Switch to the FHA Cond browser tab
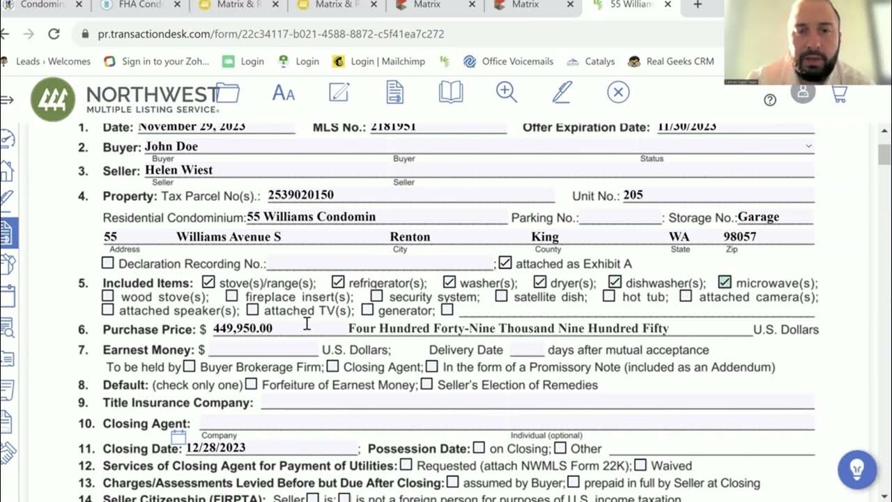Viewport: 892px width, 502px height. [140, 5]
